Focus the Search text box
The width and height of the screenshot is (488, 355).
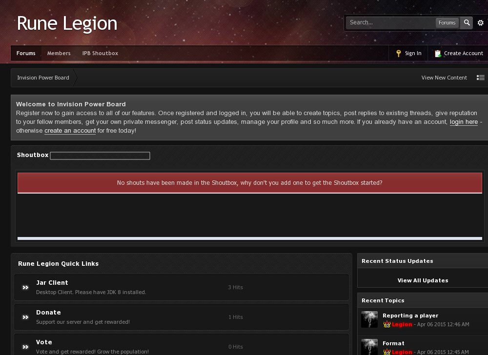click(x=390, y=23)
